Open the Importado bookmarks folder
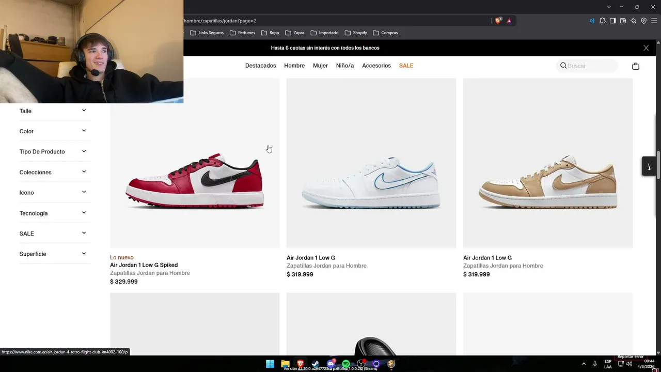The image size is (661, 372). (x=325, y=33)
